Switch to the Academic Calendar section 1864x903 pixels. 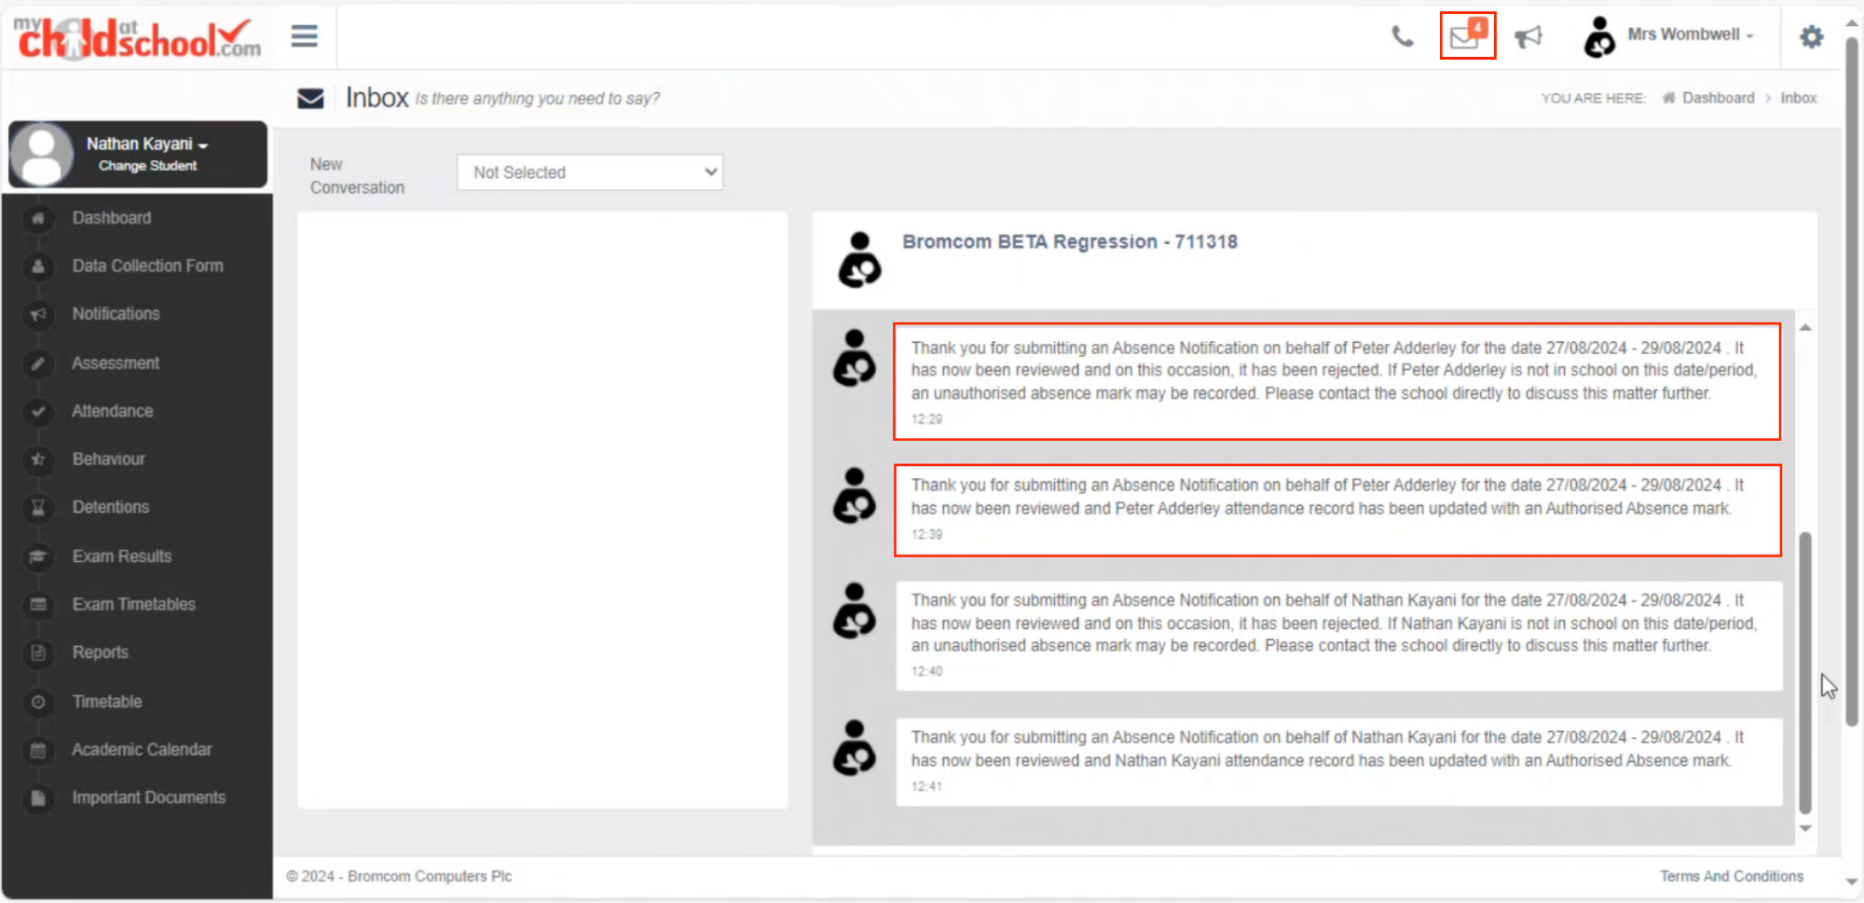point(142,749)
